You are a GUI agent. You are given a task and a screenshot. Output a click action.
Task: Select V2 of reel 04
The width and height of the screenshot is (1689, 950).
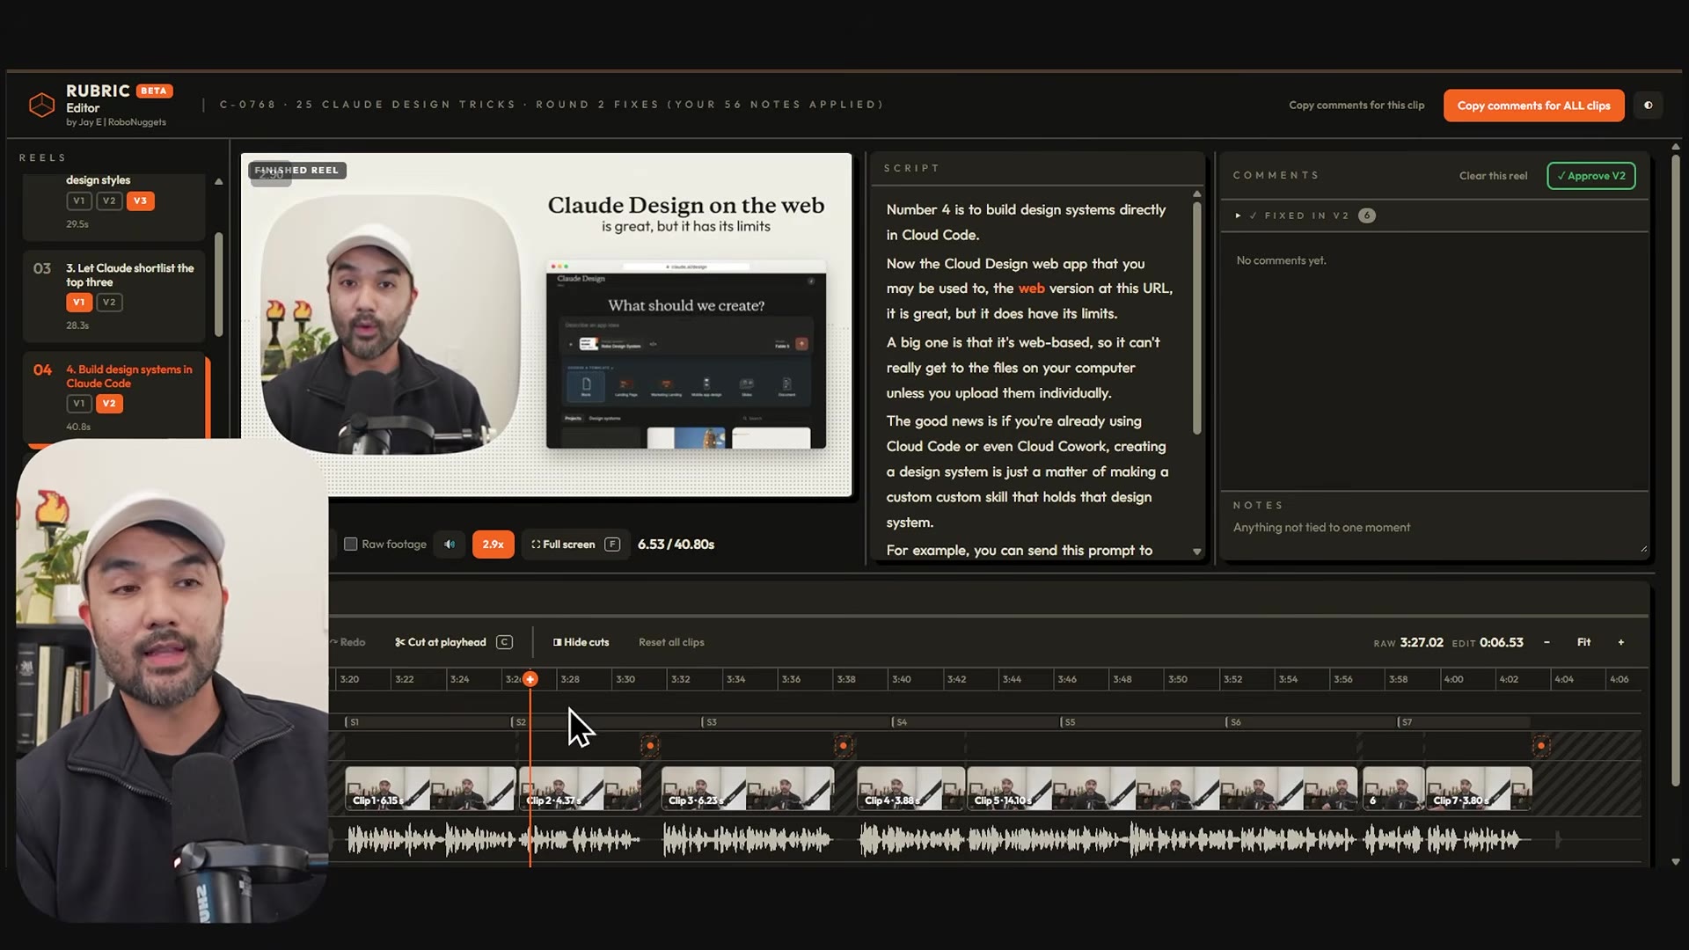point(109,404)
